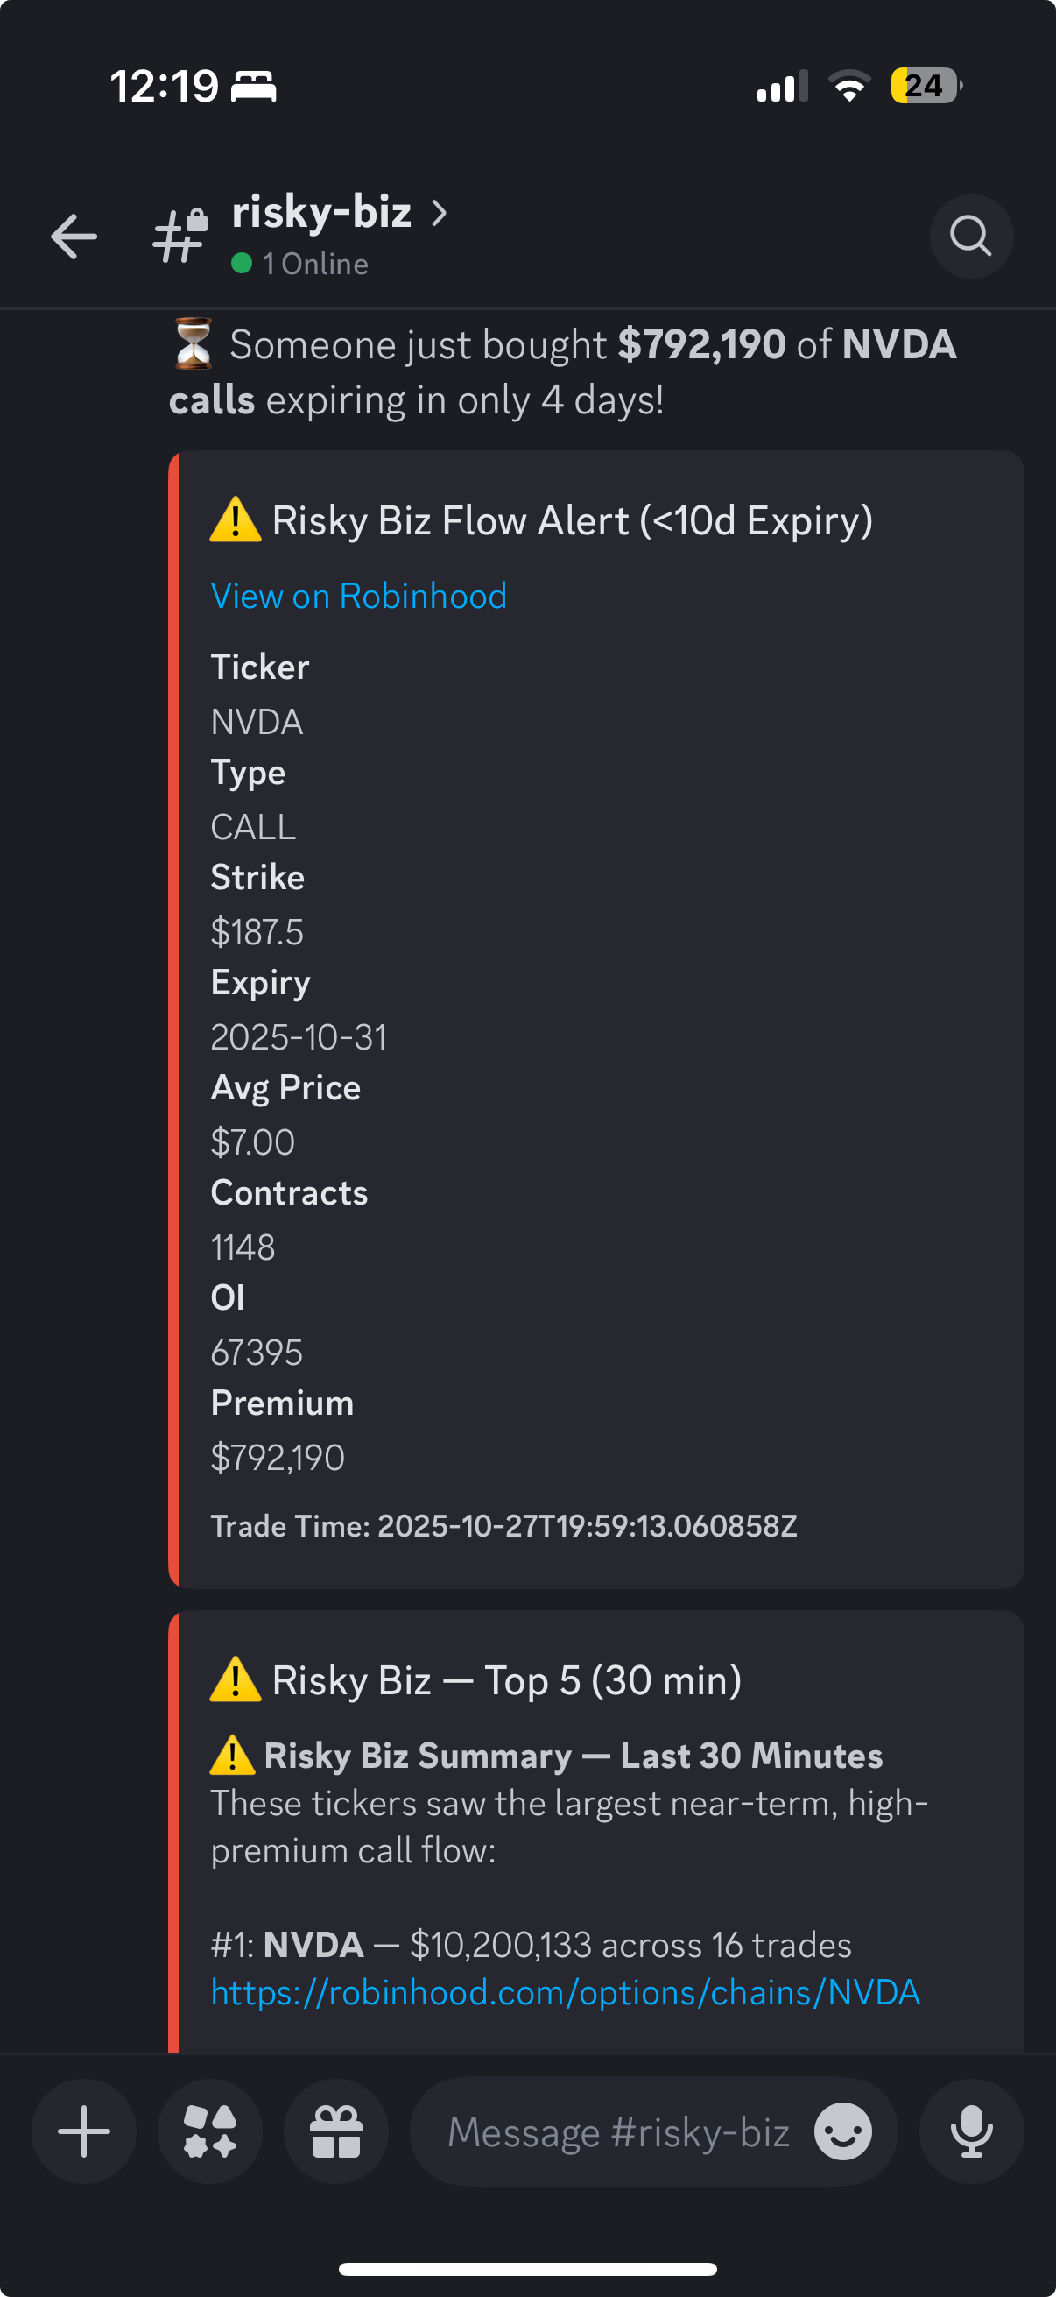Open the gift icon
Screen dimensions: 1056x2297
pyautogui.click(x=336, y=2131)
